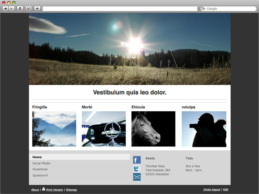
Task: Click the Edit link in the footer
Action: point(226,189)
